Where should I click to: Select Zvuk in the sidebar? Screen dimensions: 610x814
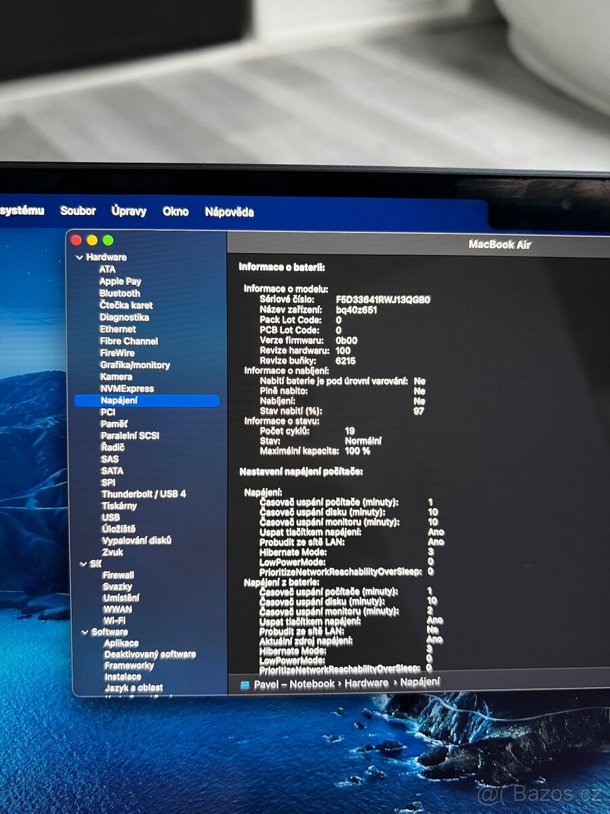point(113,552)
